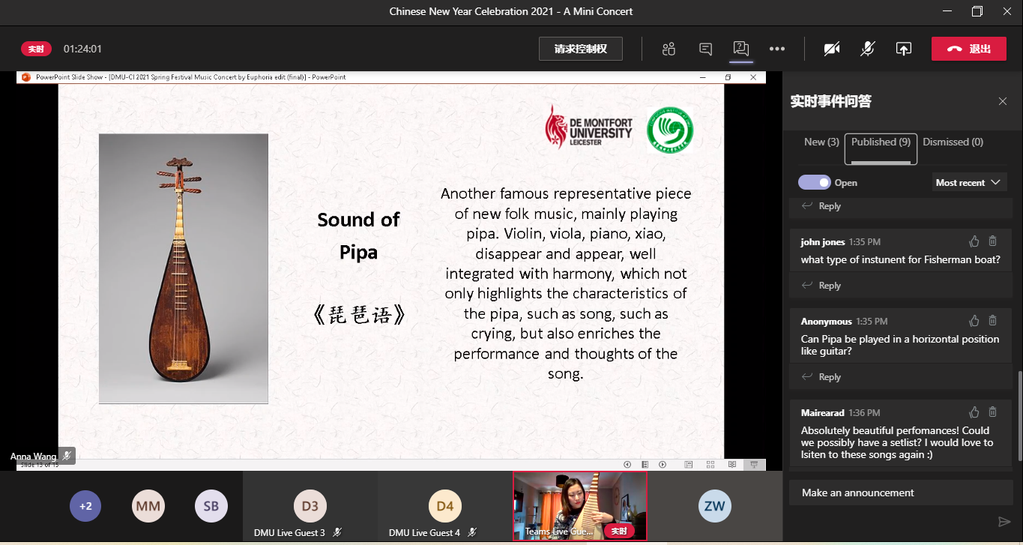Click the green Confucius Institute logo
Screen dimensions: 1023x545
(670, 130)
